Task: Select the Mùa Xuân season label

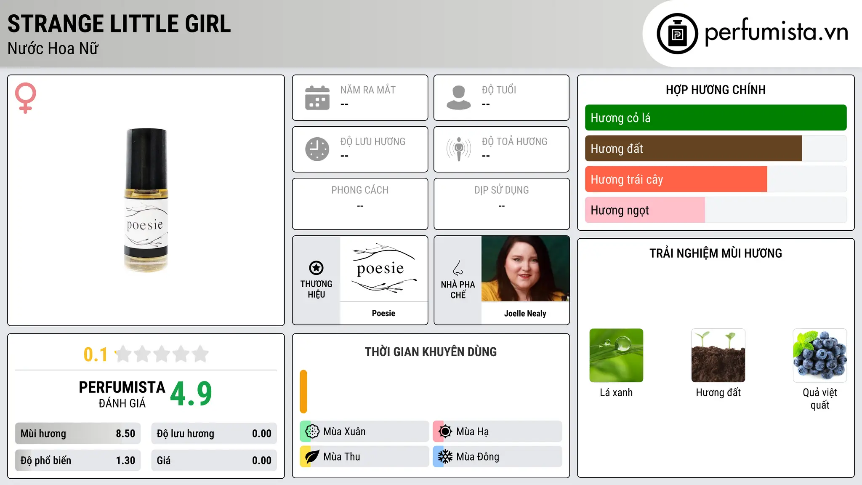Action: click(x=344, y=432)
